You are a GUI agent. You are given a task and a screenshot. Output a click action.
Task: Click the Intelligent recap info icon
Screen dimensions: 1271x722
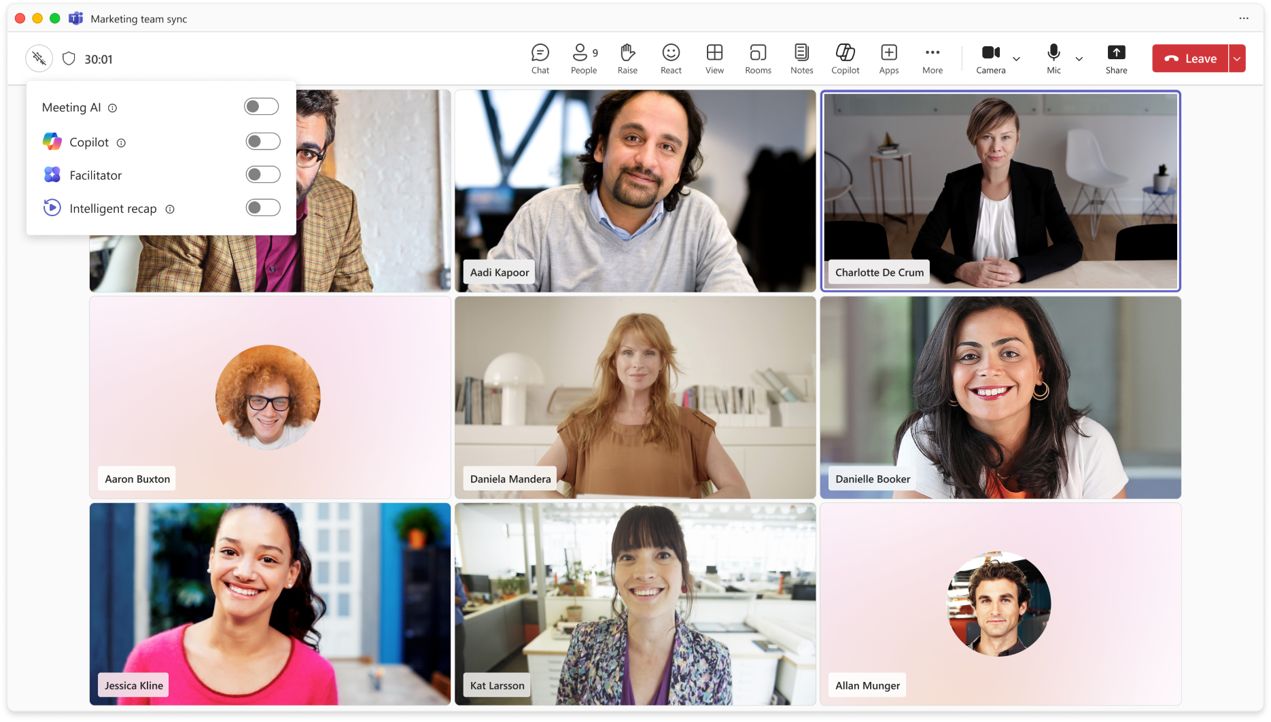170,209
